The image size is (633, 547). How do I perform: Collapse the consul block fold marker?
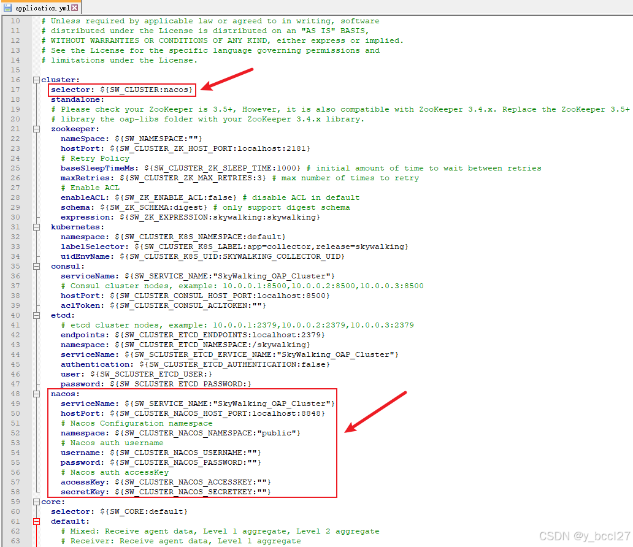click(x=36, y=266)
